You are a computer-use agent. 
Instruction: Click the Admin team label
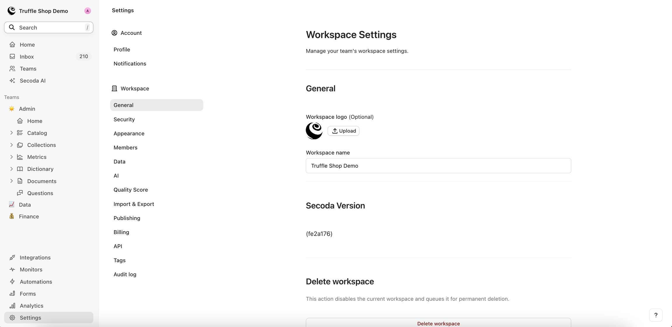pos(27,109)
